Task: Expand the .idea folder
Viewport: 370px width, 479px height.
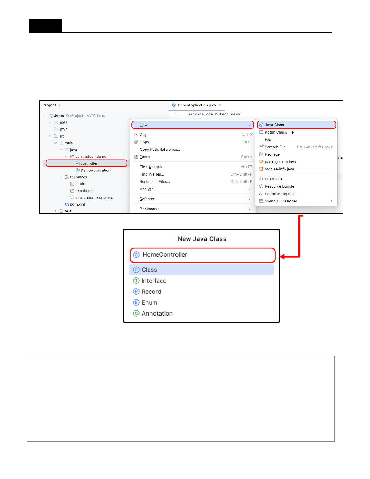Action: tap(50, 122)
